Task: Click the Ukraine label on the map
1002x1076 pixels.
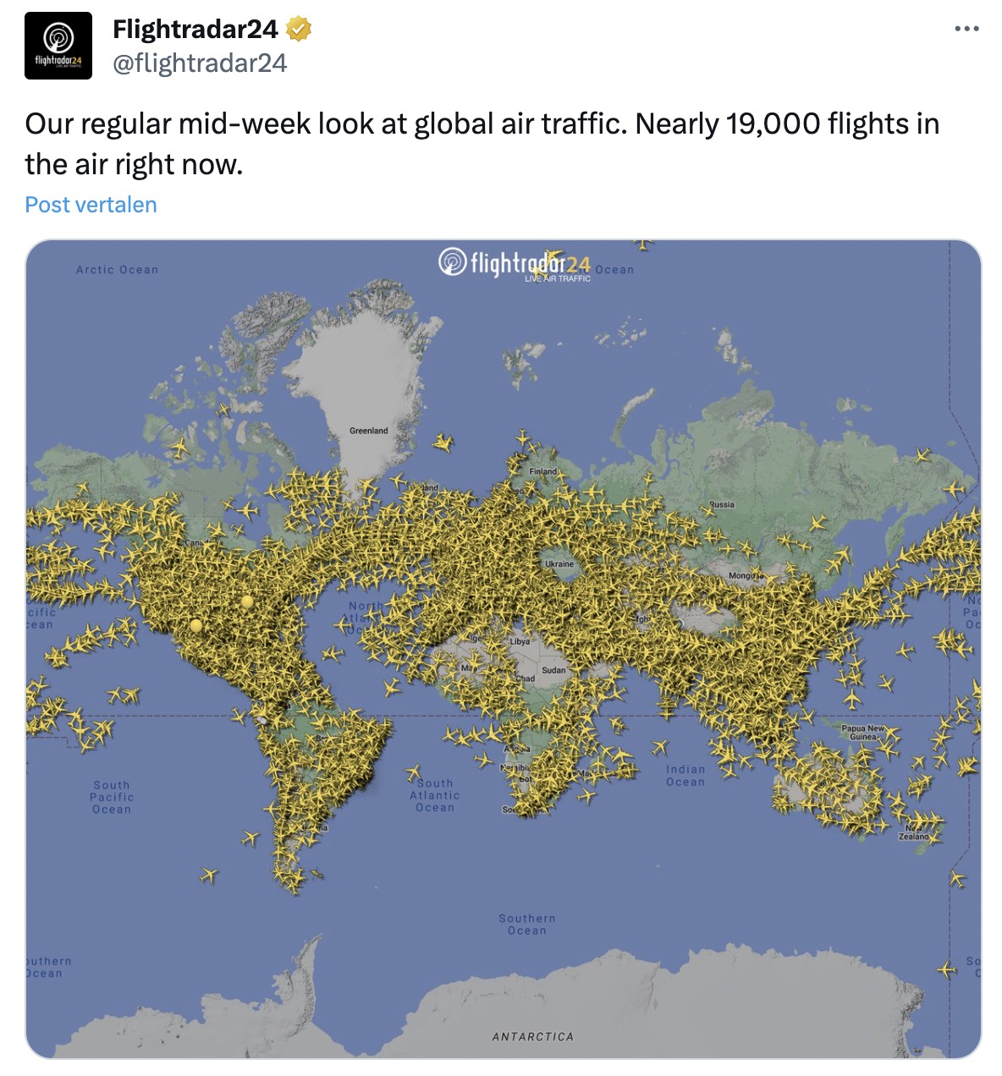Action: (559, 563)
